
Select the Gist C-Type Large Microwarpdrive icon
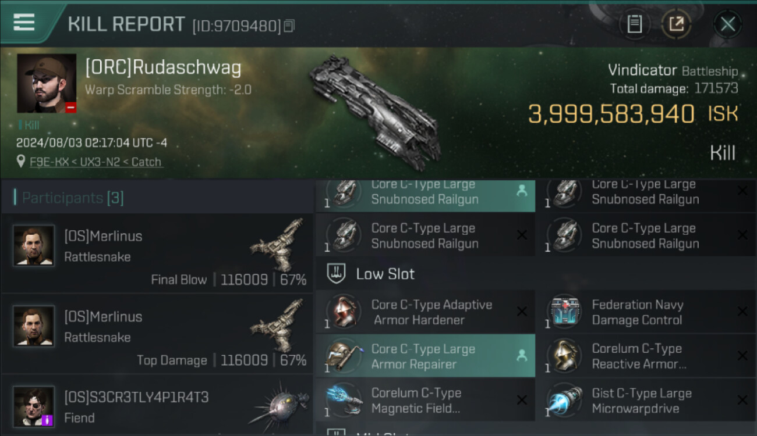pos(565,401)
